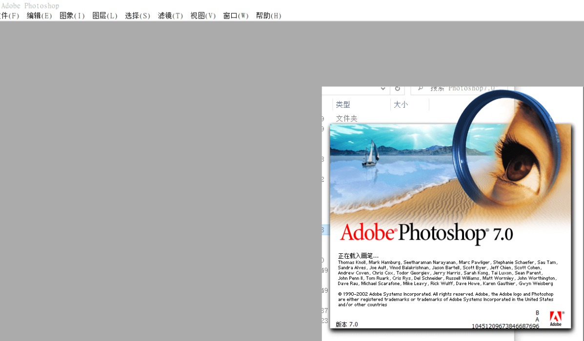This screenshot has width=584, height=341.
Task: Expand the Explorer address bar dropdown chevron
Action: 383,89
